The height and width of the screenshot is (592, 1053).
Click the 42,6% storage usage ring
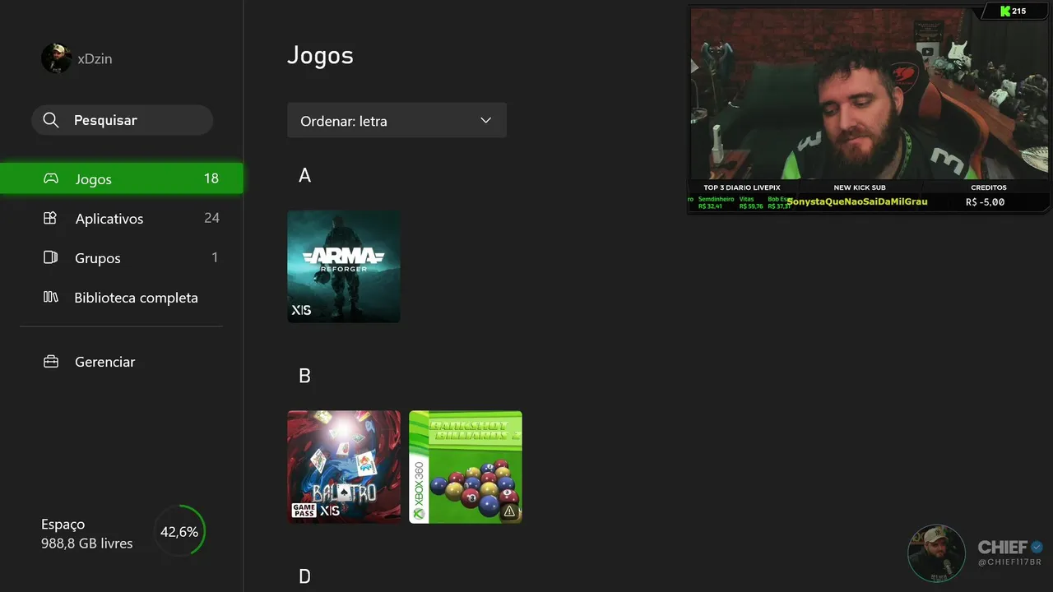pyautogui.click(x=179, y=531)
